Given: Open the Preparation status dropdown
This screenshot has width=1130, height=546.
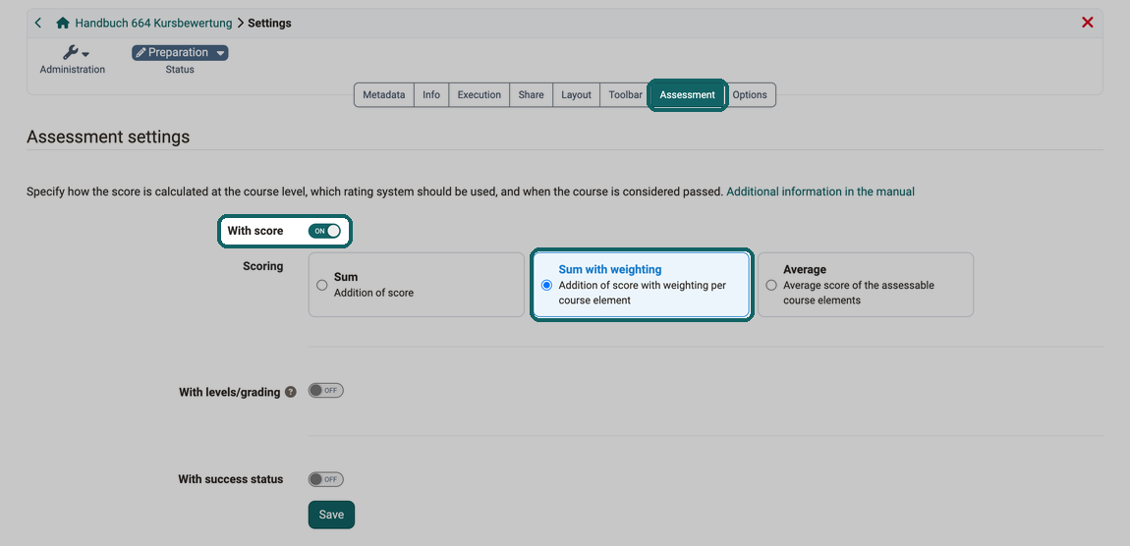Looking at the screenshot, I should [180, 53].
